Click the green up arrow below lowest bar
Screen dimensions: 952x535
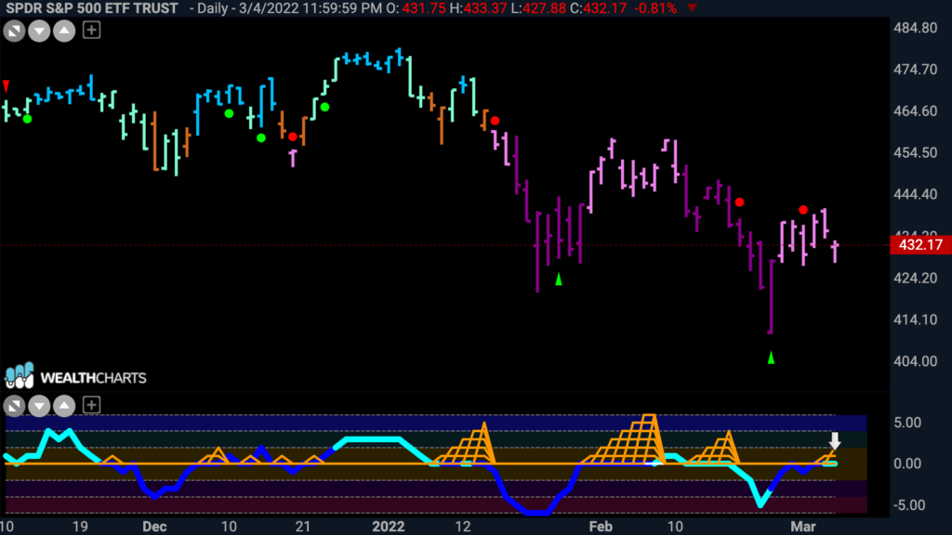771,357
